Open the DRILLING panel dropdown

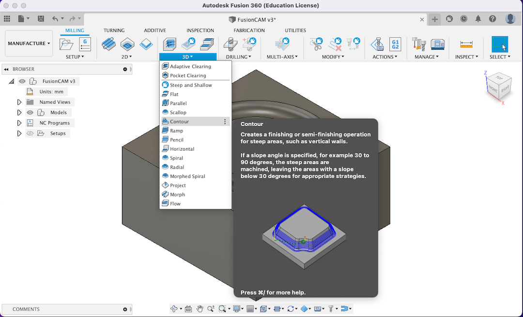tap(238, 57)
